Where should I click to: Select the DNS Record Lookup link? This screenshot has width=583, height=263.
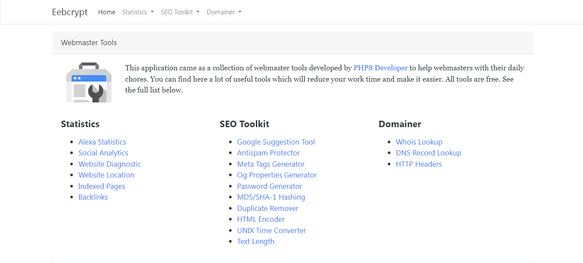click(429, 153)
